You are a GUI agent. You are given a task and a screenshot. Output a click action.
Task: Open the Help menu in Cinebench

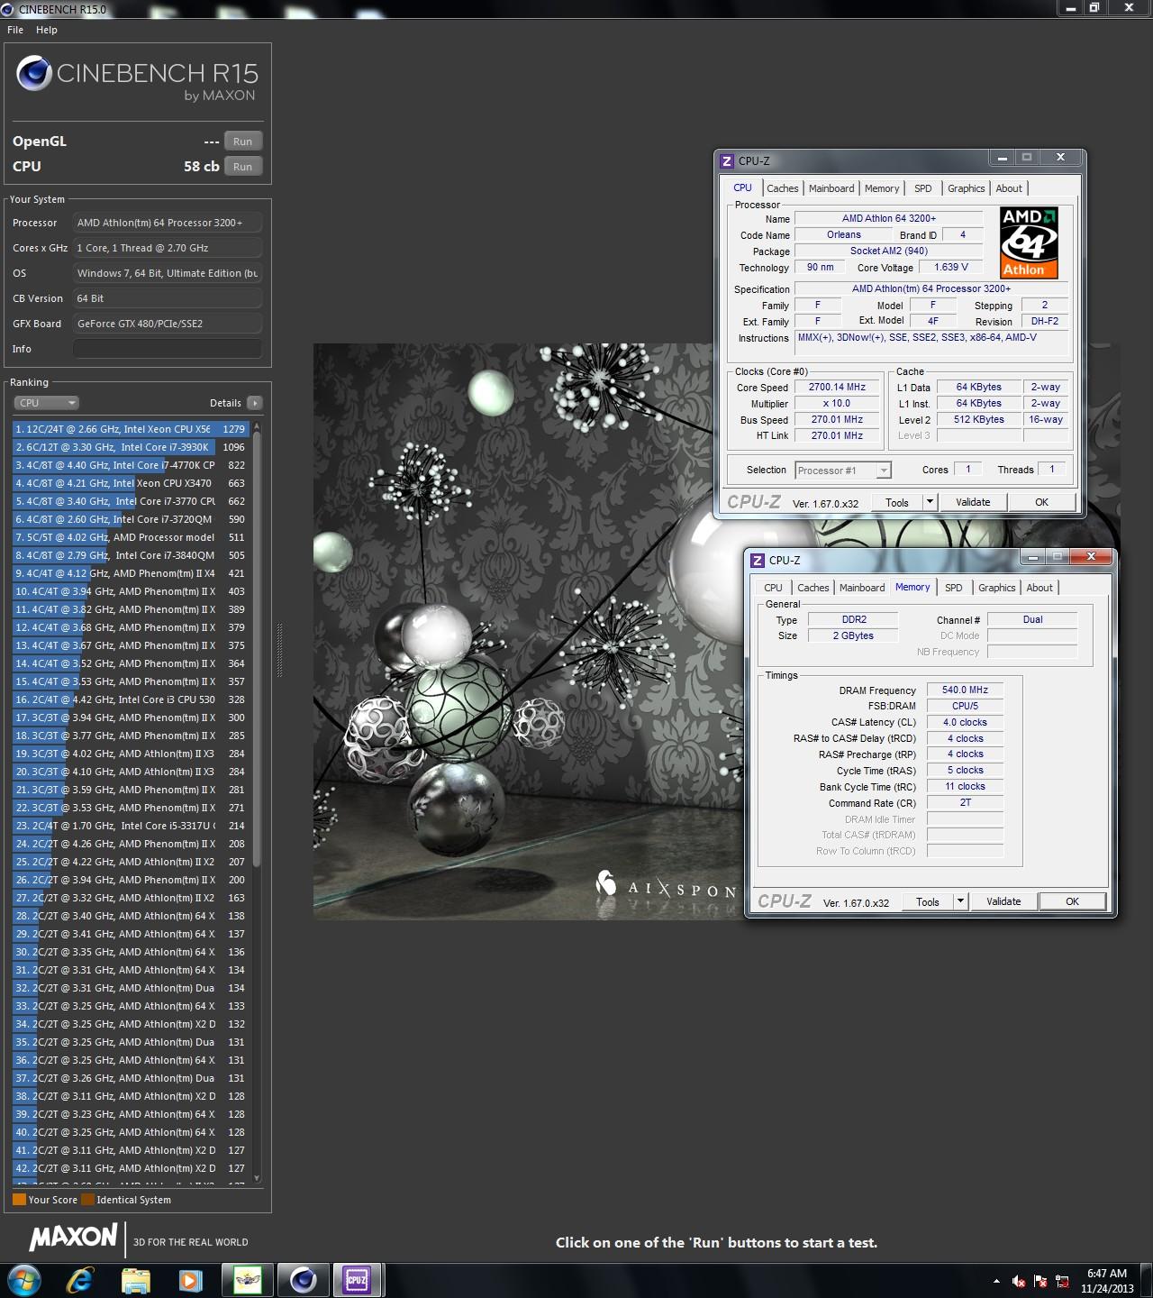(47, 30)
